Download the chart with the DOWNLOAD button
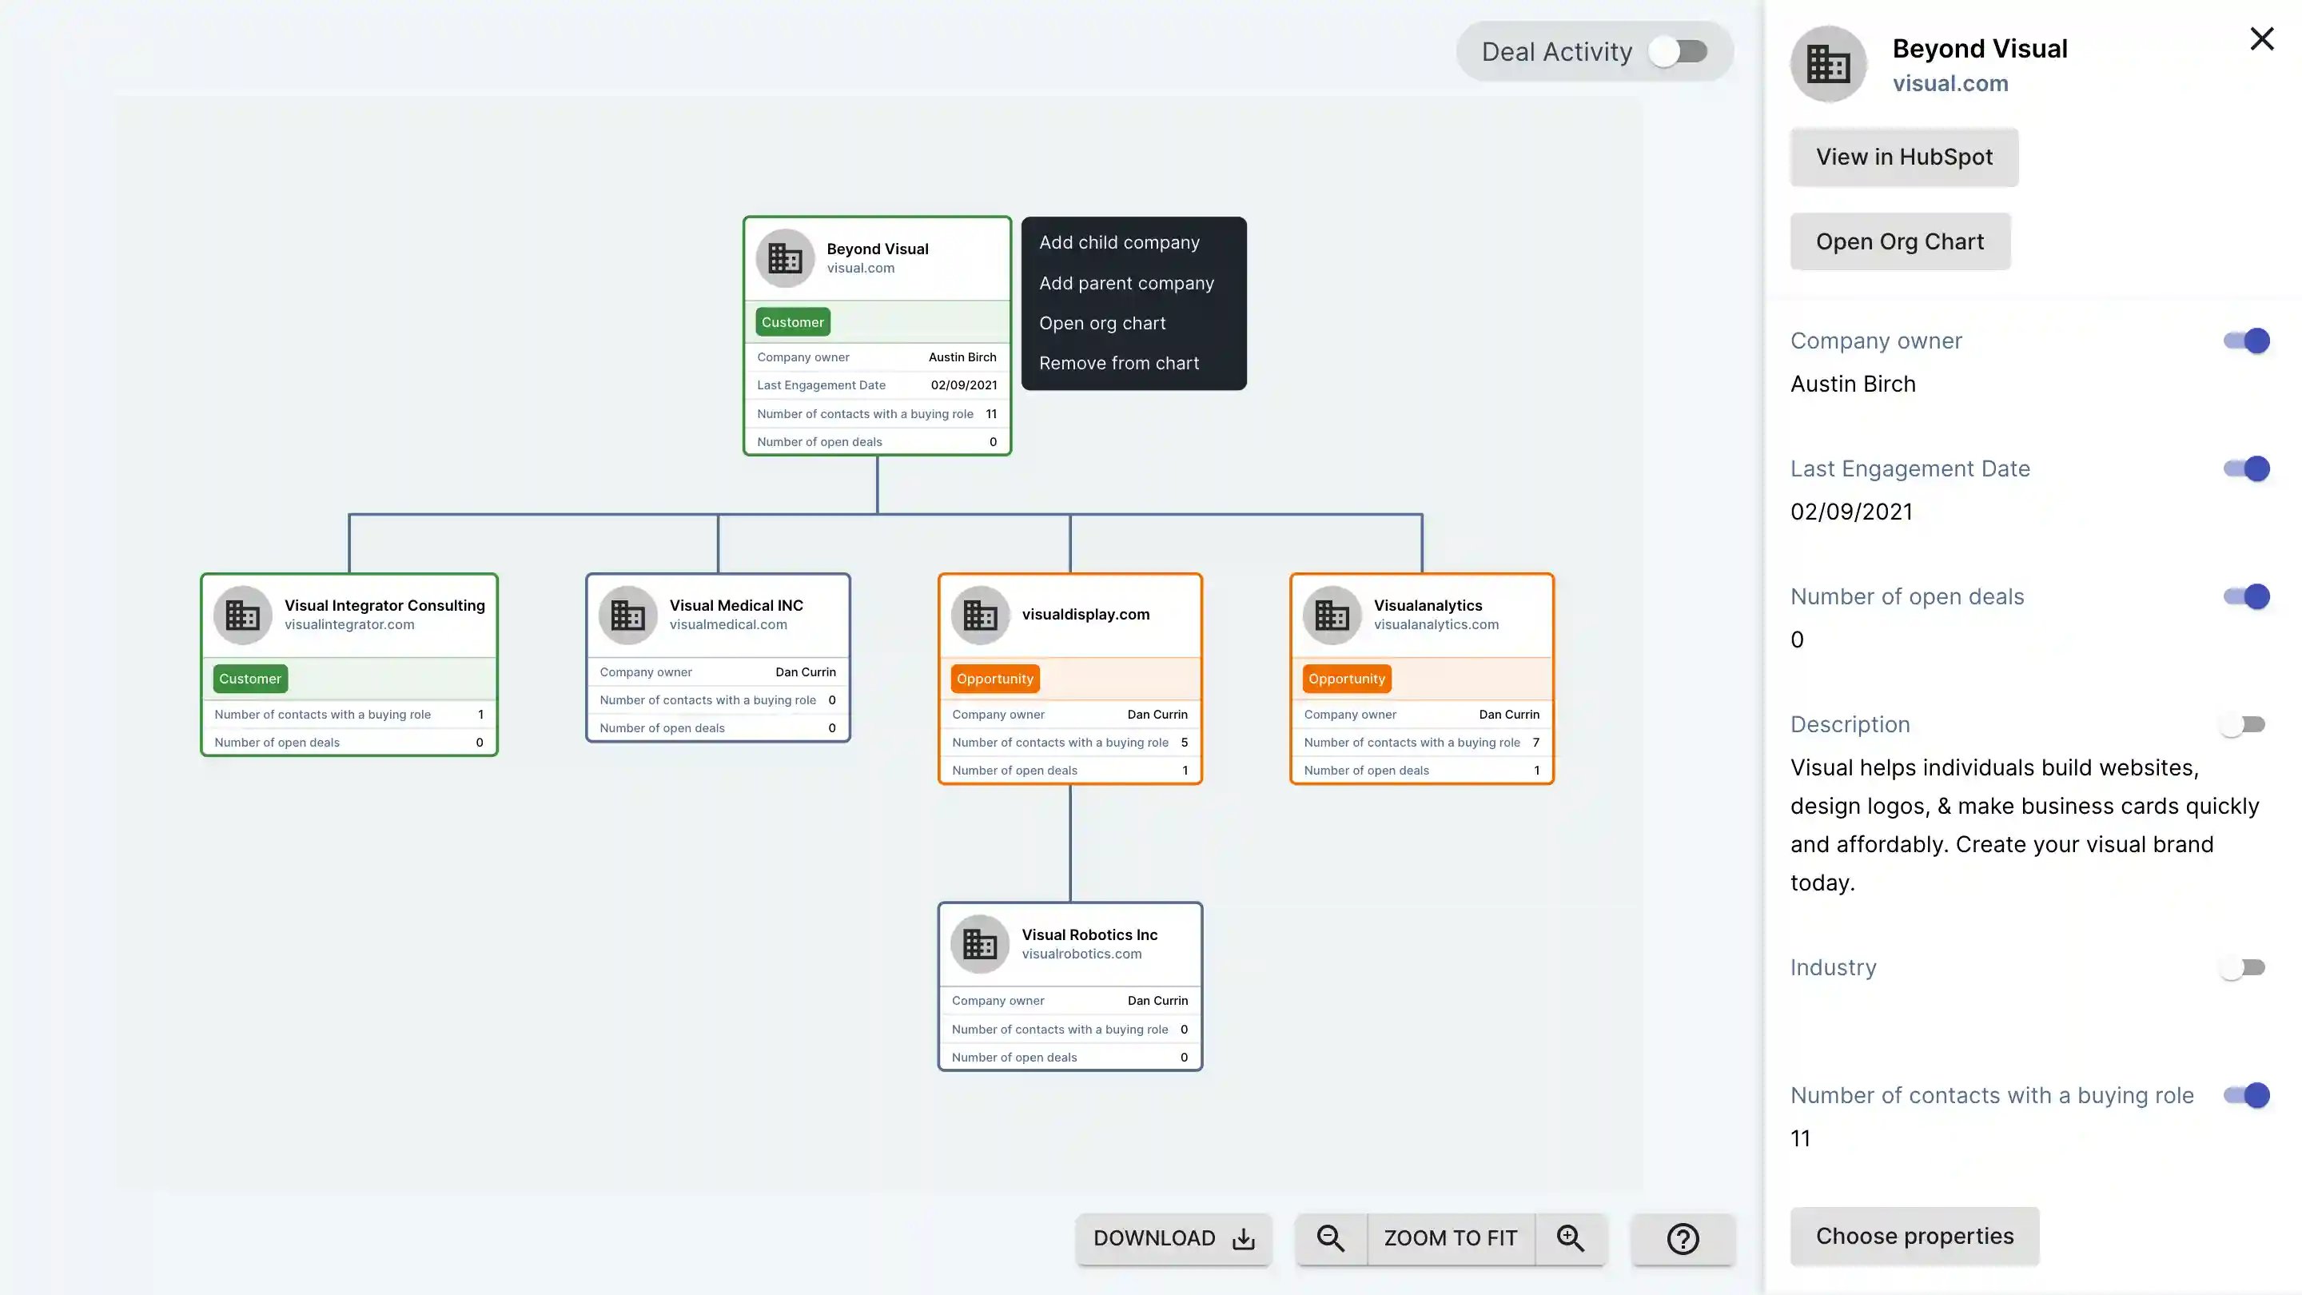Viewport: 2302px width, 1295px height. (x=1173, y=1237)
